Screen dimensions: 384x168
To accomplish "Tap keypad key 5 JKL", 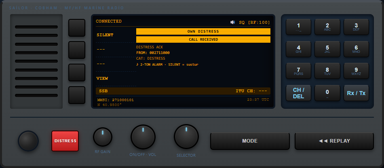I will [327, 49].
